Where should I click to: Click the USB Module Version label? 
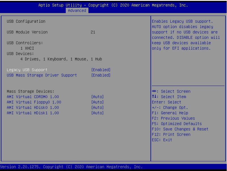[27, 32]
